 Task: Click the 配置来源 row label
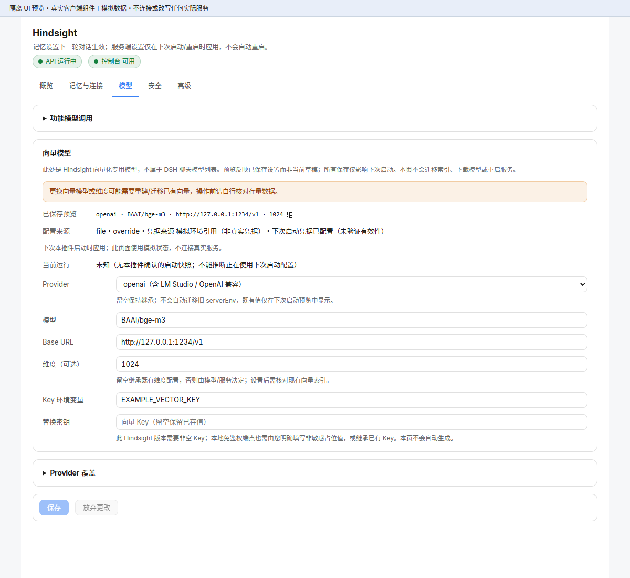tap(56, 231)
